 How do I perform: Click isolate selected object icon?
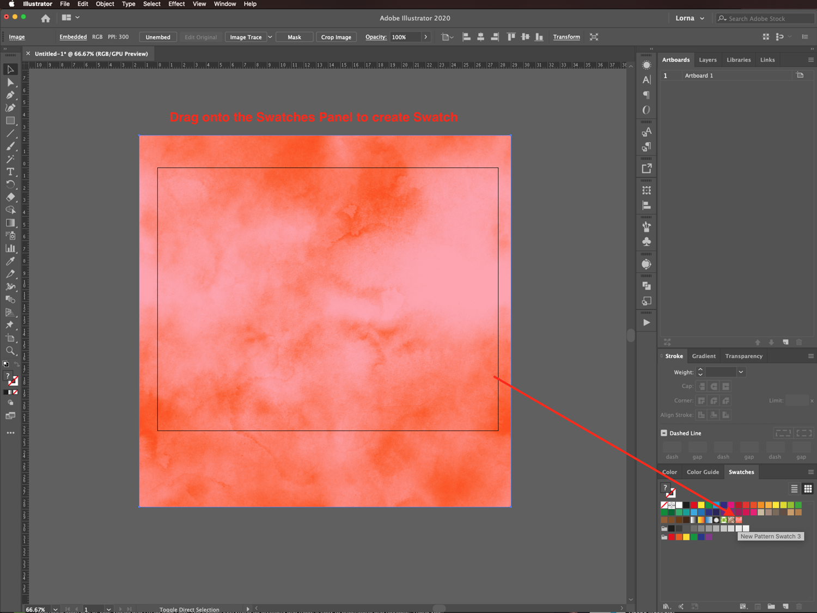point(594,37)
